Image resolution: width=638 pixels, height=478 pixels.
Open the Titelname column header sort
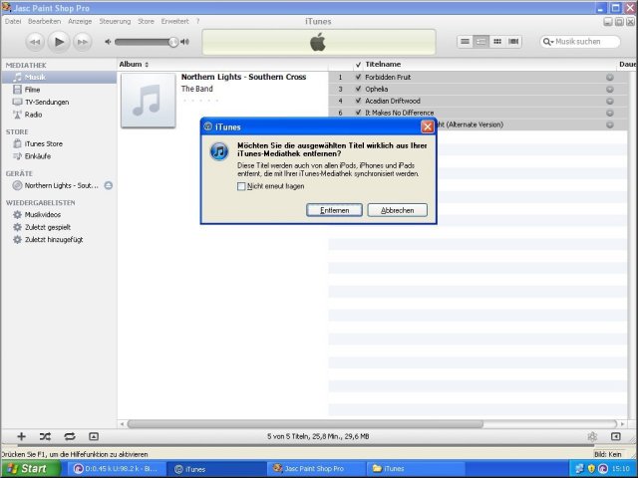coord(383,64)
